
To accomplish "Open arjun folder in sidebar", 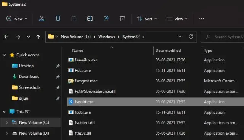I will pyautogui.click(x=24, y=98).
